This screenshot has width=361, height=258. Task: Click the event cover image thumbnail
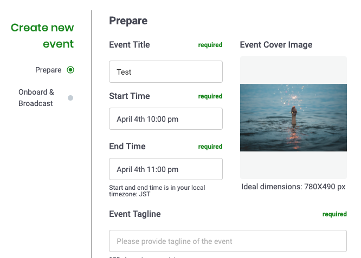(293, 117)
